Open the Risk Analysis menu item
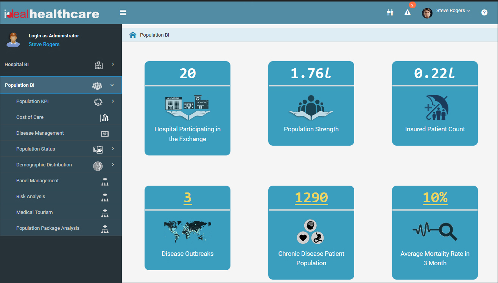 coord(31,197)
